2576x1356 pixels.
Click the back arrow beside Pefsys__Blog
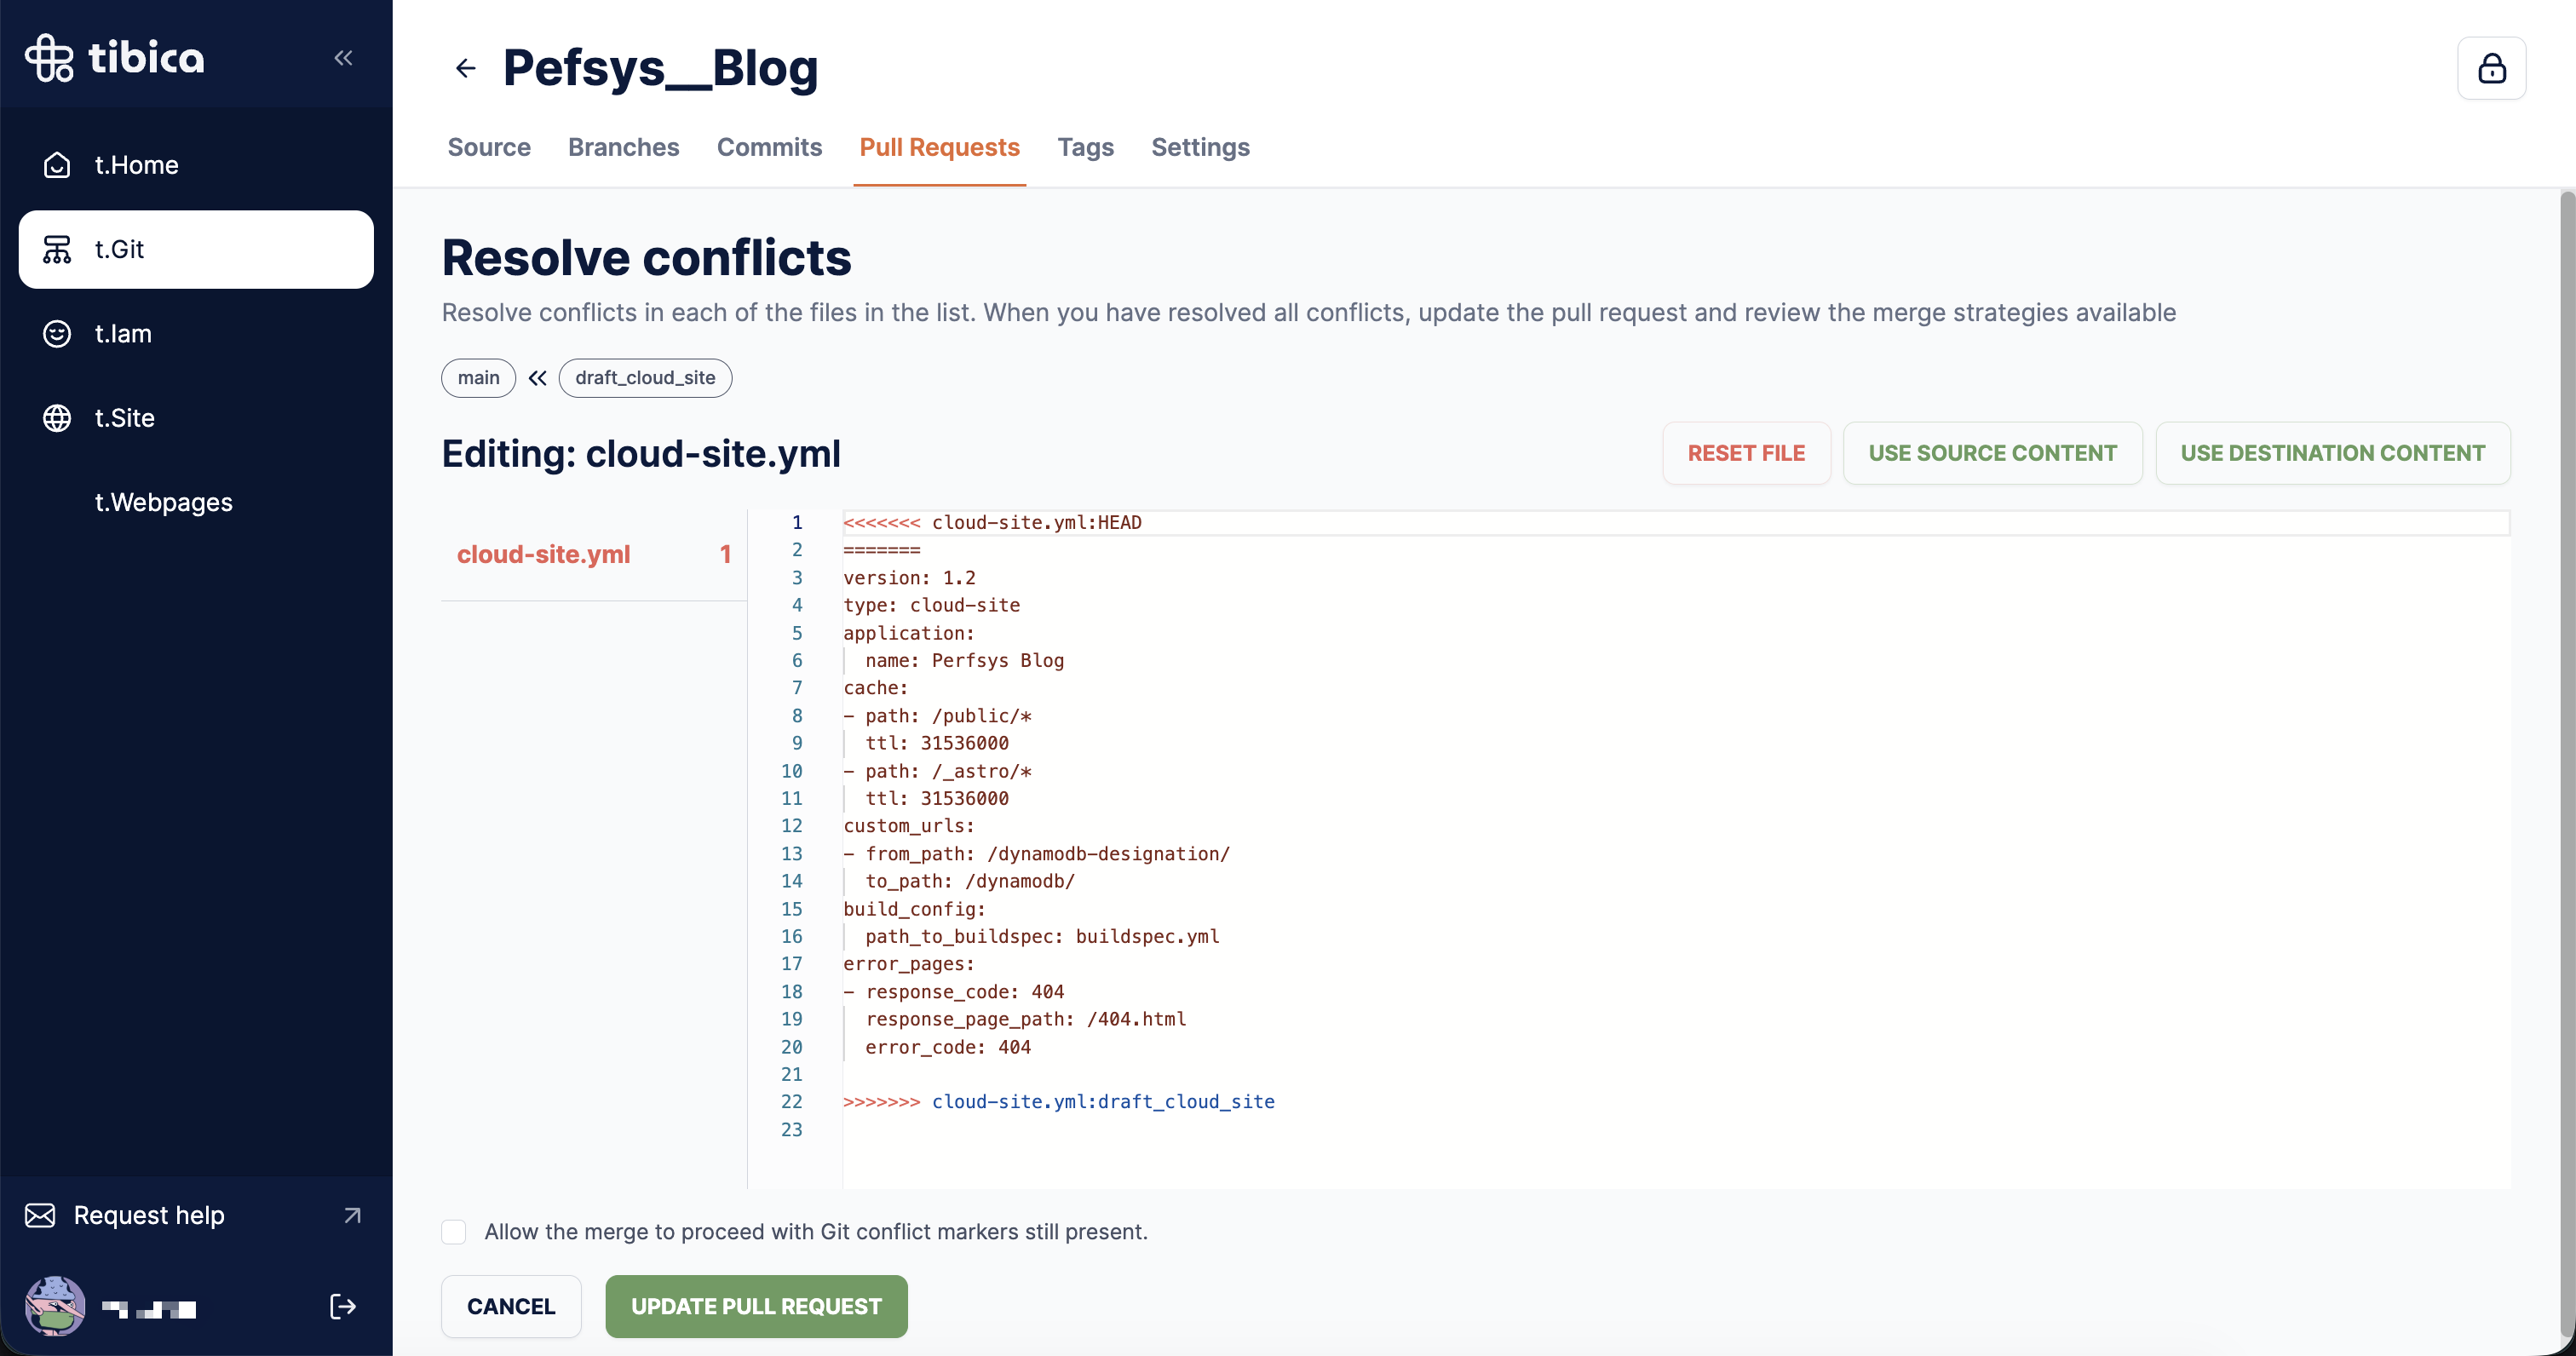tap(465, 68)
